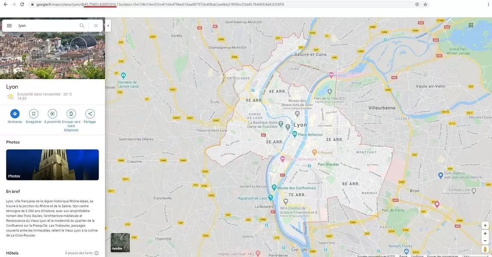The height and width of the screenshot is (257, 492).
Task: Reload the page with the refresh icon
Action: tap(22, 4)
